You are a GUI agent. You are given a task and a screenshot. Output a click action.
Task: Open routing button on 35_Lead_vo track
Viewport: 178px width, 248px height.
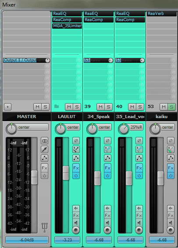click(x=139, y=150)
